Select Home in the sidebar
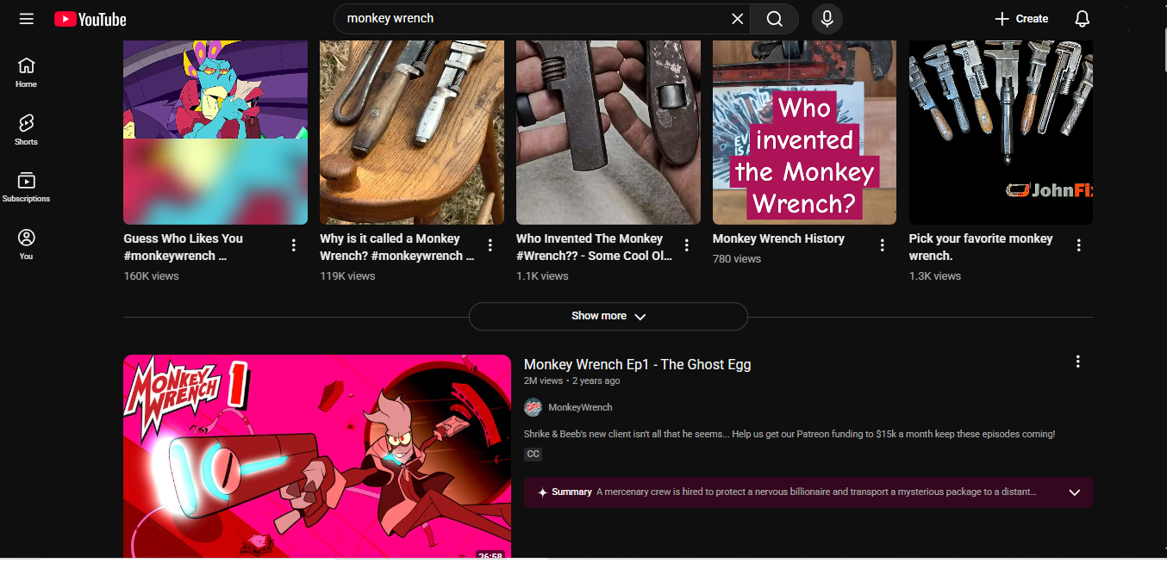Screen dimensions: 1167x563 coord(27,72)
